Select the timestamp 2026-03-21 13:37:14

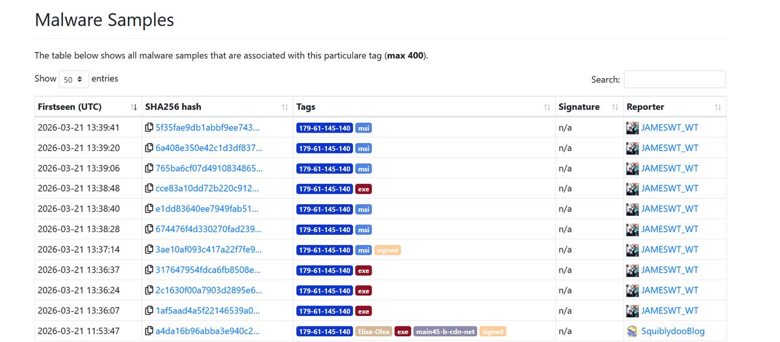pos(78,250)
